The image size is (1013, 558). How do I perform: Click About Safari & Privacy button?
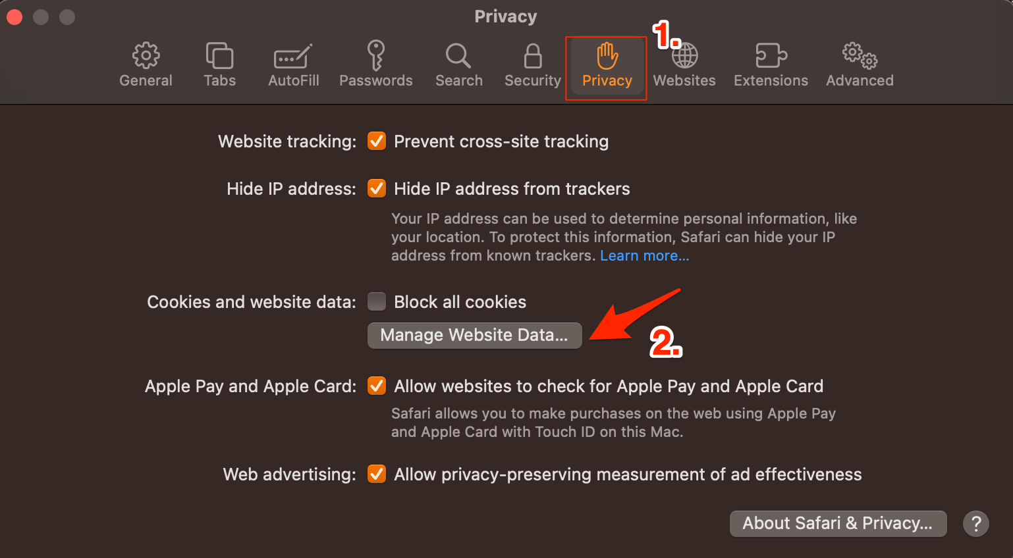(x=837, y=523)
